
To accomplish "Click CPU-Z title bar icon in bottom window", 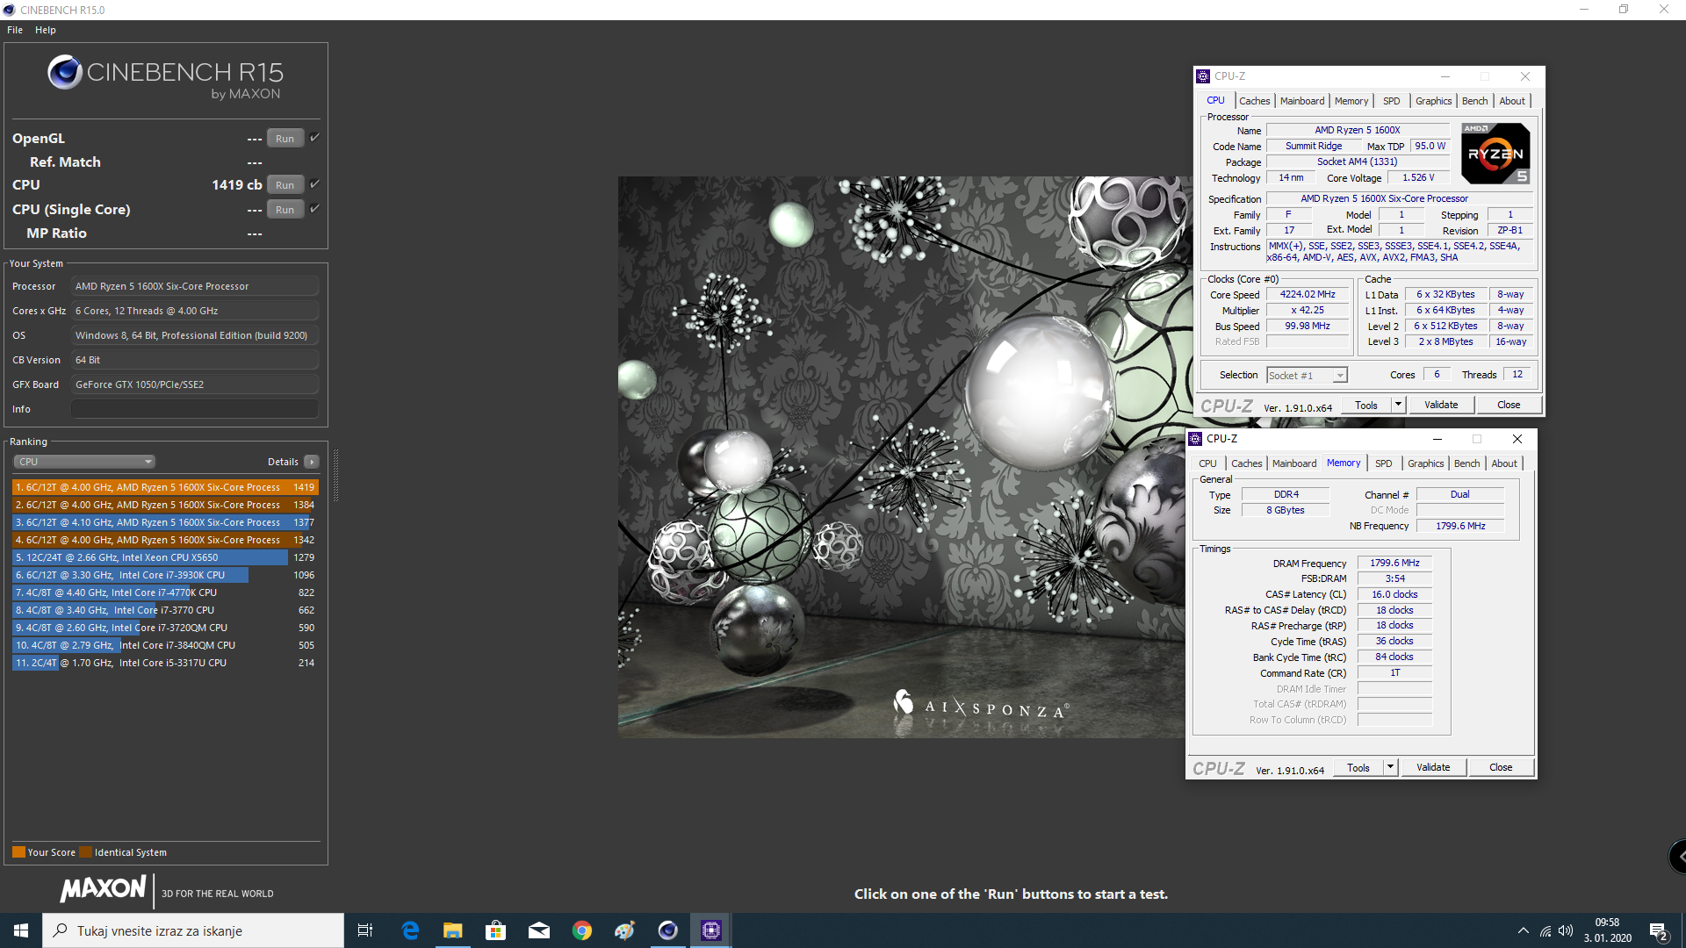I will (x=1195, y=439).
